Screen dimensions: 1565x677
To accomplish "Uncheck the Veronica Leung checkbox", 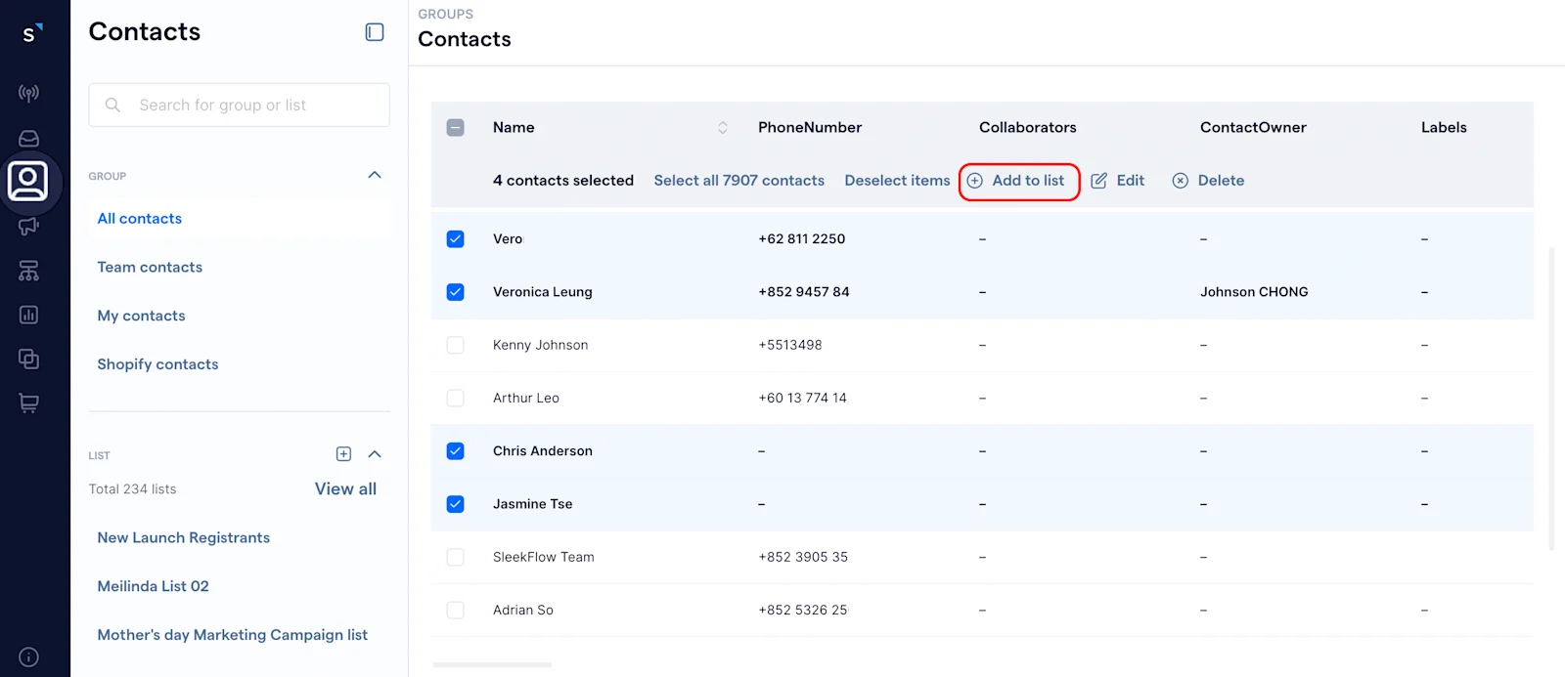I will pyautogui.click(x=456, y=292).
